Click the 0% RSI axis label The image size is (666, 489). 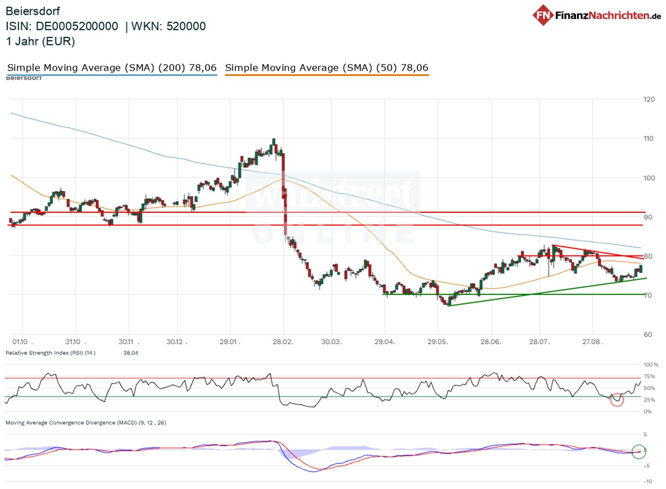pos(648,411)
